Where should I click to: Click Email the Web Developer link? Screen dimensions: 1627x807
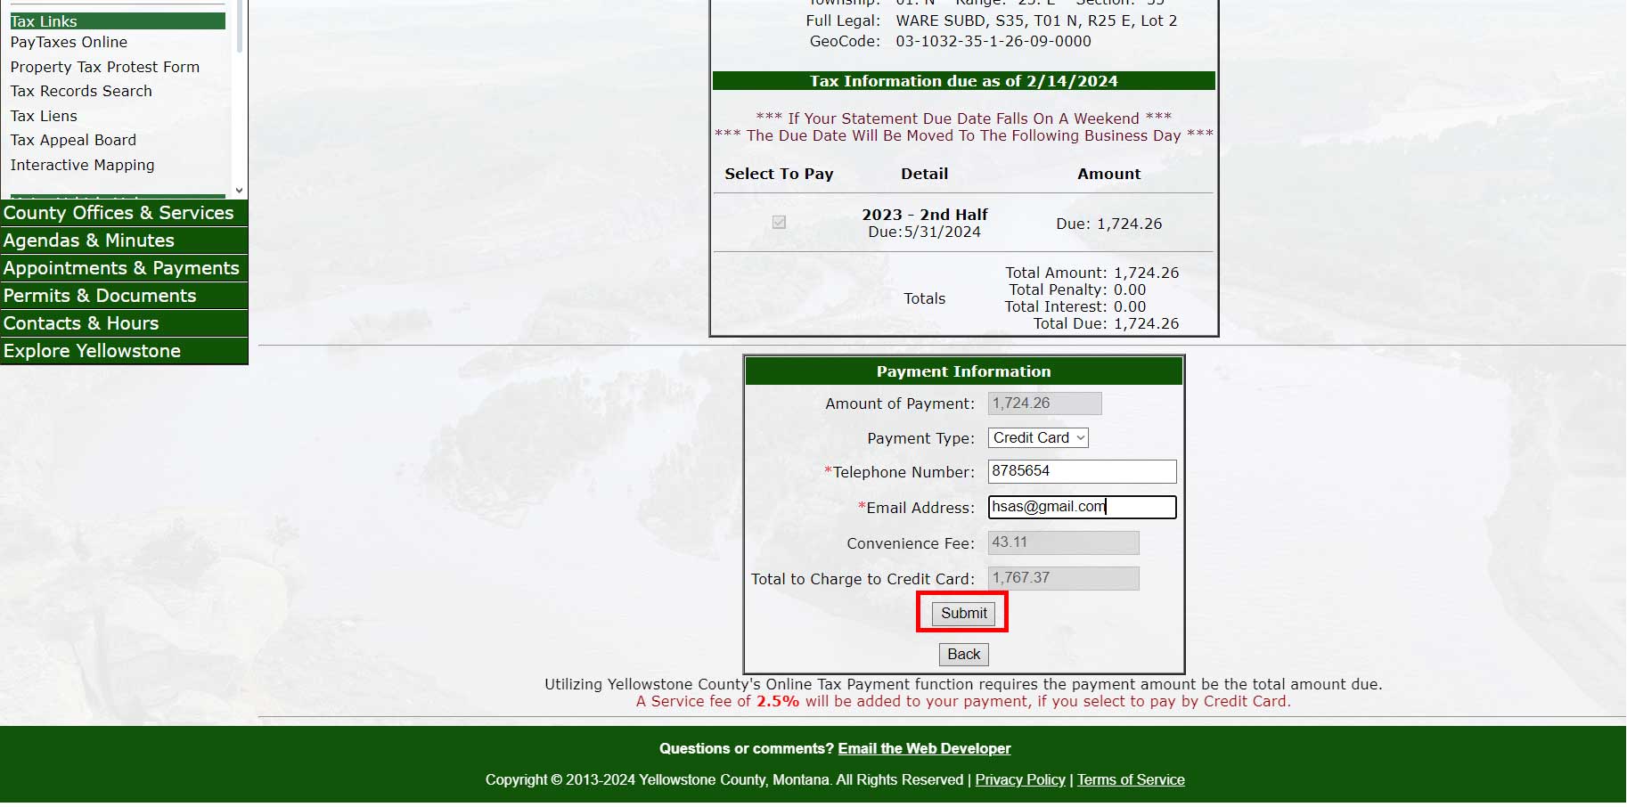pyautogui.click(x=924, y=749)
